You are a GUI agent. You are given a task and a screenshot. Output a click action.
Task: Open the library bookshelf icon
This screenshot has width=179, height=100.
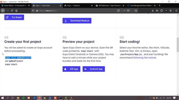pyautogui.click(x=157, y=11)
